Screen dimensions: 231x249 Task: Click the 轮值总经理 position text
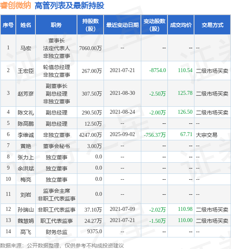57,67
